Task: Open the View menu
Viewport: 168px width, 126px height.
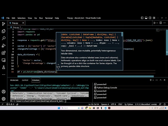Action: (x=30, y=18)
